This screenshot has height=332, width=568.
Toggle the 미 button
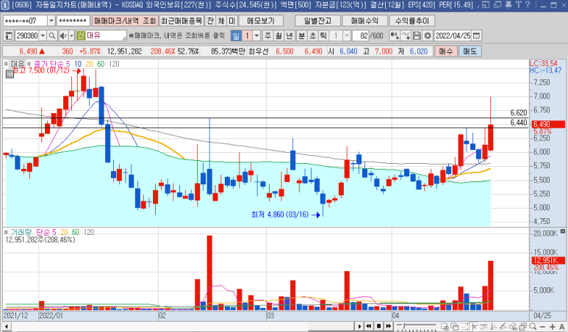pyautogui.click(x=232, y=21)
